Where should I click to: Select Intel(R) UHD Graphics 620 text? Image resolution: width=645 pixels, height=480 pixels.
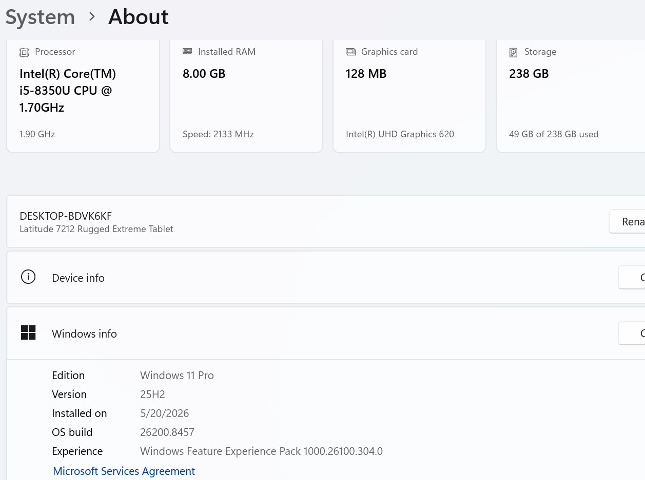[400, 134]
